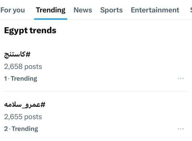Open more options for عمرو_سلامه trend

click(x=181, y=129)
